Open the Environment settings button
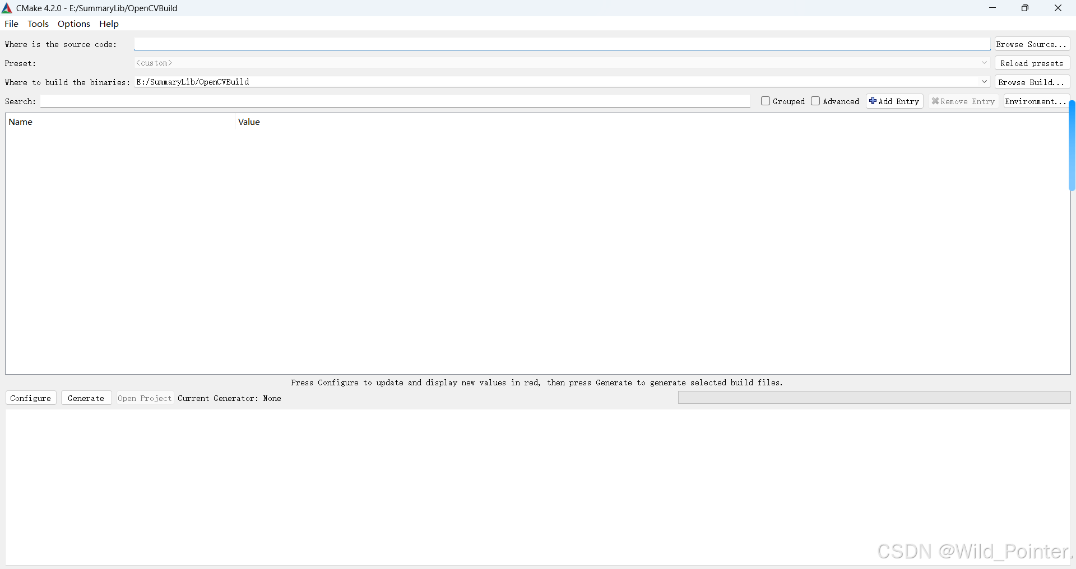 coord(1036,101)
